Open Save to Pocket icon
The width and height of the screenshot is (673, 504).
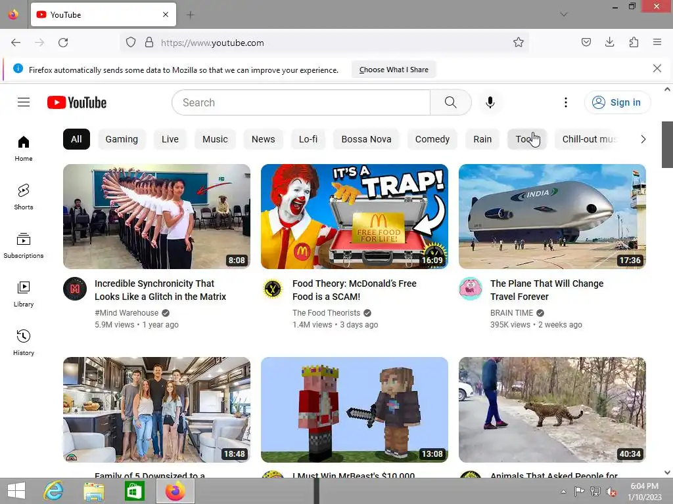tap(586, 43)
